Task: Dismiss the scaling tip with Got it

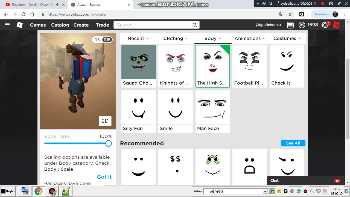Action: pyautogui.click(x=104, y=177)
